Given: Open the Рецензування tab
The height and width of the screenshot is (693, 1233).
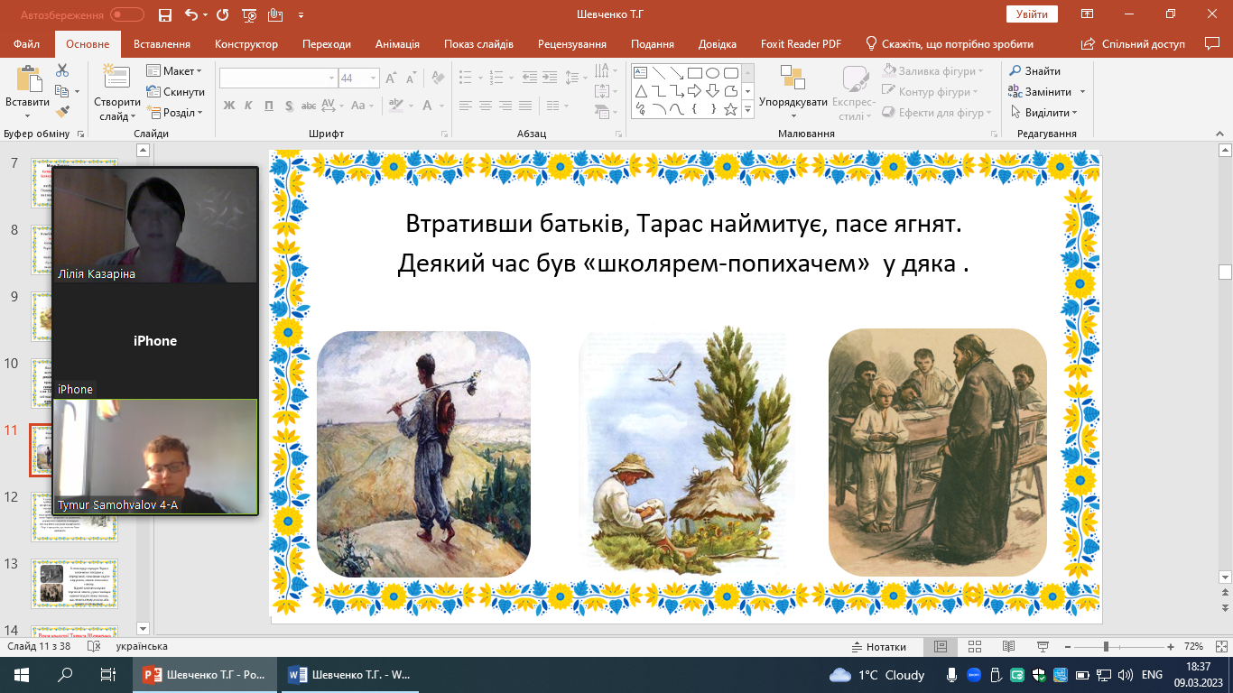Looking at the screenshot, I should 574,44.
